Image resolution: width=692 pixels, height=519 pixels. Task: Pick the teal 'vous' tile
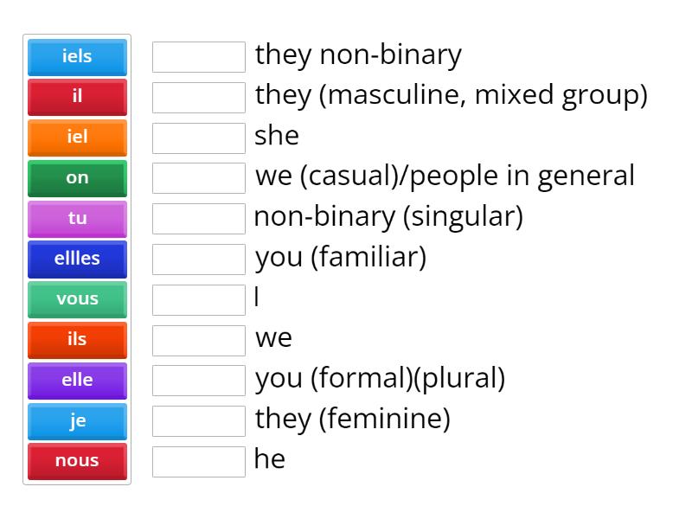(x=77, y=300)
